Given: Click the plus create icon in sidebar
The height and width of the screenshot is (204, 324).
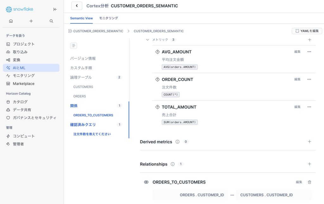Looking at the screenshot, I should [x=31, y=21].
